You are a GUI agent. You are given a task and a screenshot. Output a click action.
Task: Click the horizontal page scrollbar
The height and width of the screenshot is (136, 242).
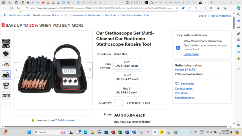click(116, 126)
